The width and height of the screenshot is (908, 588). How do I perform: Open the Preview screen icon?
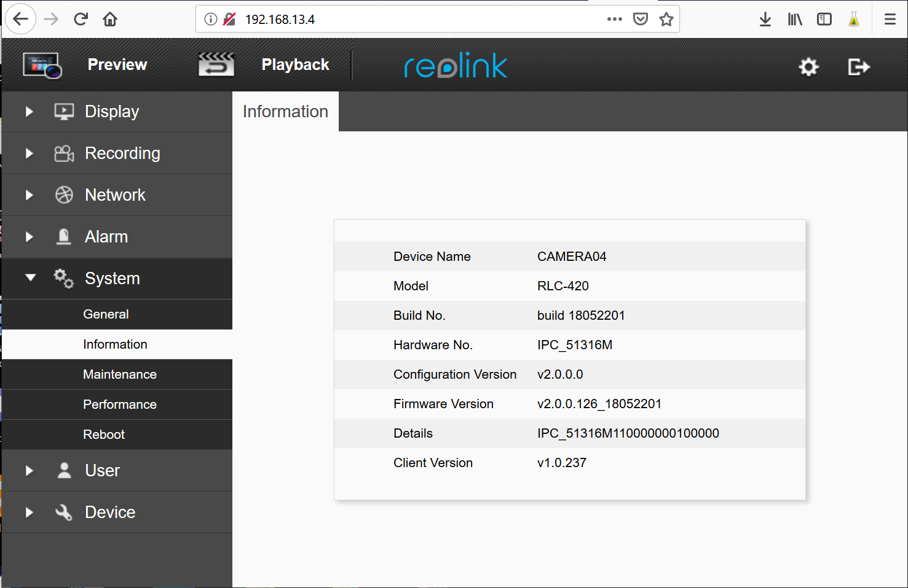(x=41, y=64)
